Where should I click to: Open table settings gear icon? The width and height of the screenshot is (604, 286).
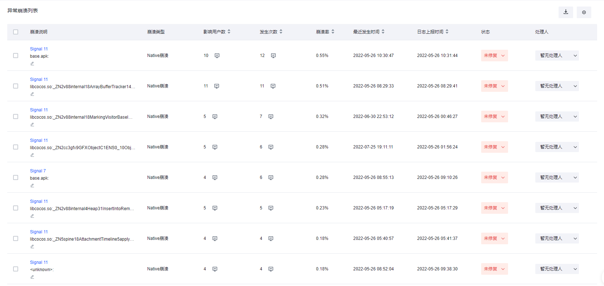click(584, 12)
